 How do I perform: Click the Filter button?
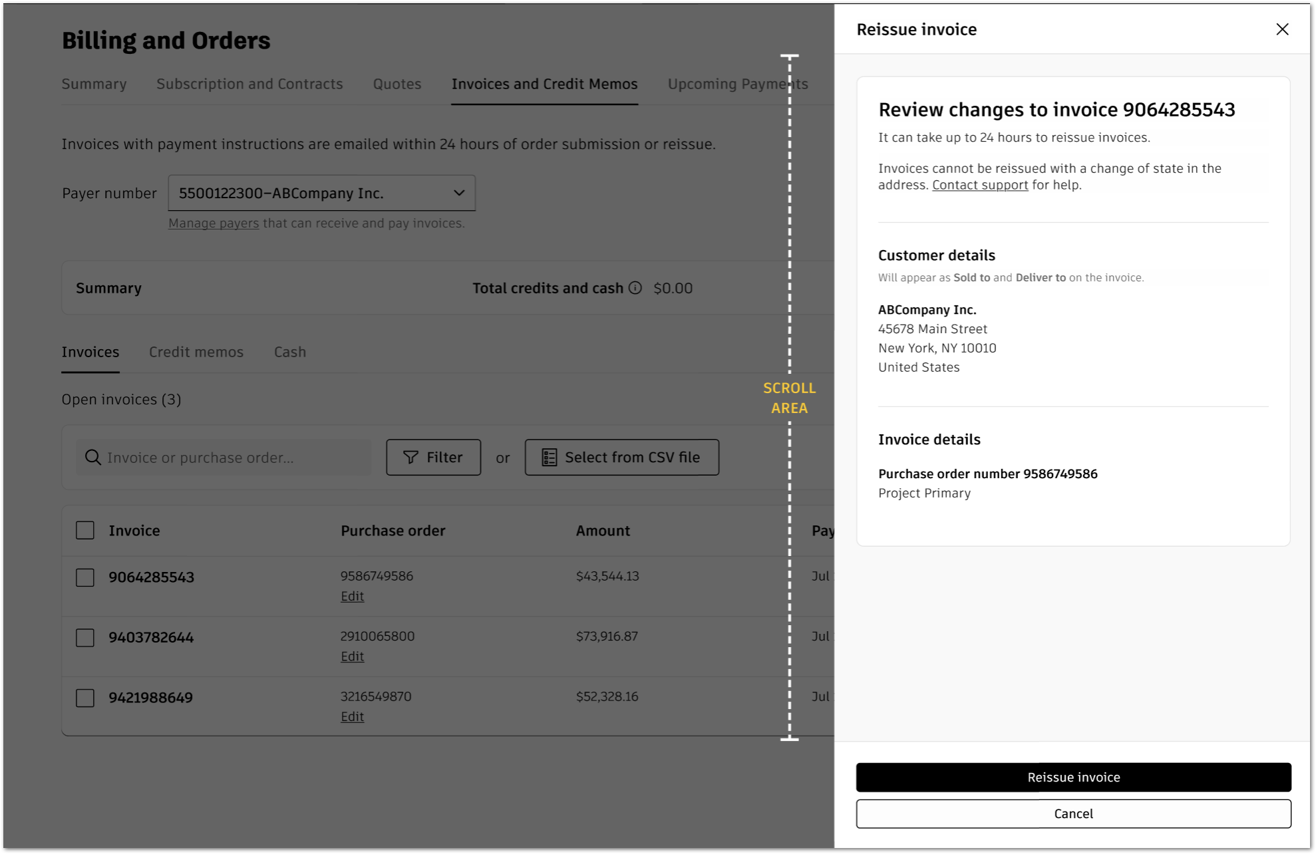point(434,458)
